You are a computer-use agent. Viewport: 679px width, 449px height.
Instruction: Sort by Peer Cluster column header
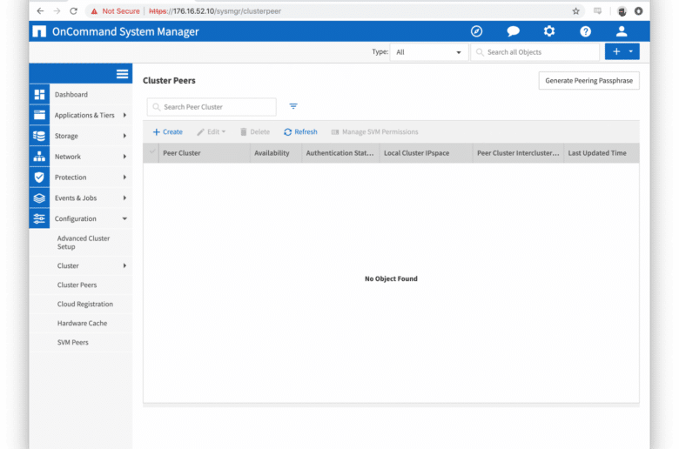tap(205, 153)
